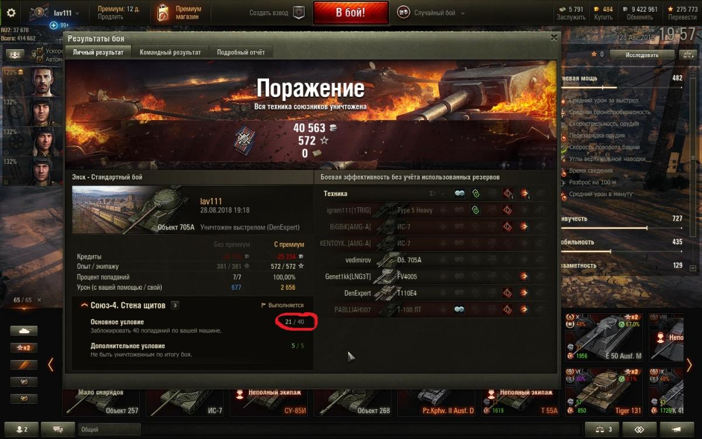Image resolution: width=702 pixels, height=439 pixels.
Task: Open the contacts list icon
Action: point(21,429)
